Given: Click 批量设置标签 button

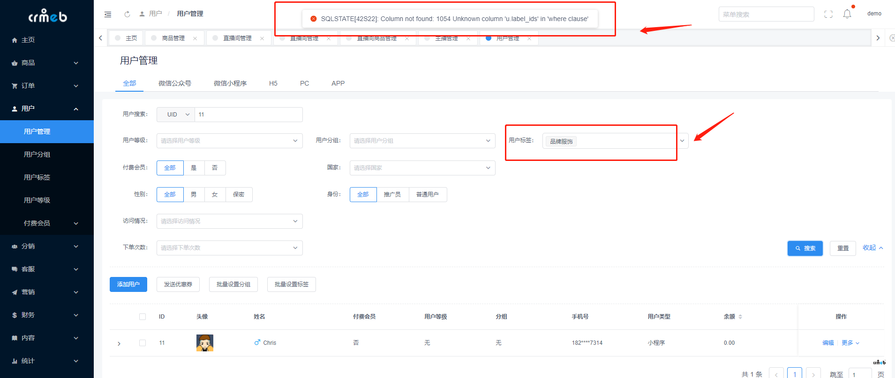Looking at the screenshot, I should 292,284.
